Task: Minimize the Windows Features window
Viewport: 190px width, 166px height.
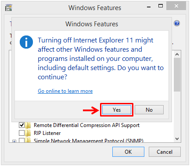Action: click(x=149, y=7)
